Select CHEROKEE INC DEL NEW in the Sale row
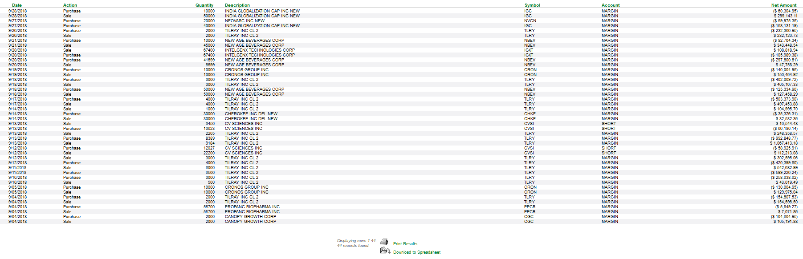The width and height of the screenshot is (803, 259). pyautogui.click(x=251, y=119)
